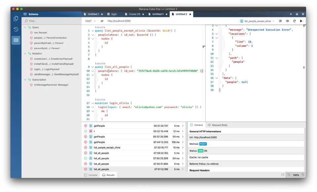The image size is (317, 192).
Task: Select list_all_people result at 07:50:22.162
Action: pos(133,153)
